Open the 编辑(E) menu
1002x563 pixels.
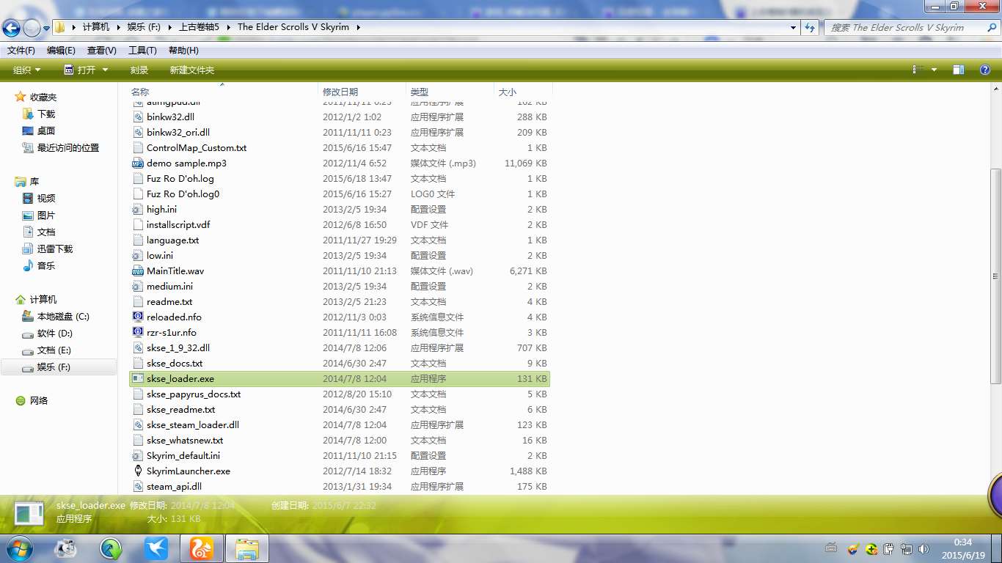click(61, 51)
